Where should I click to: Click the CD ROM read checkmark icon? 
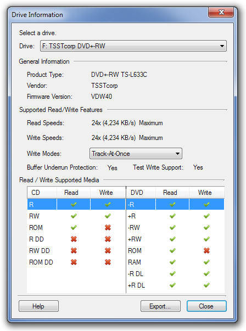(74, 228)
